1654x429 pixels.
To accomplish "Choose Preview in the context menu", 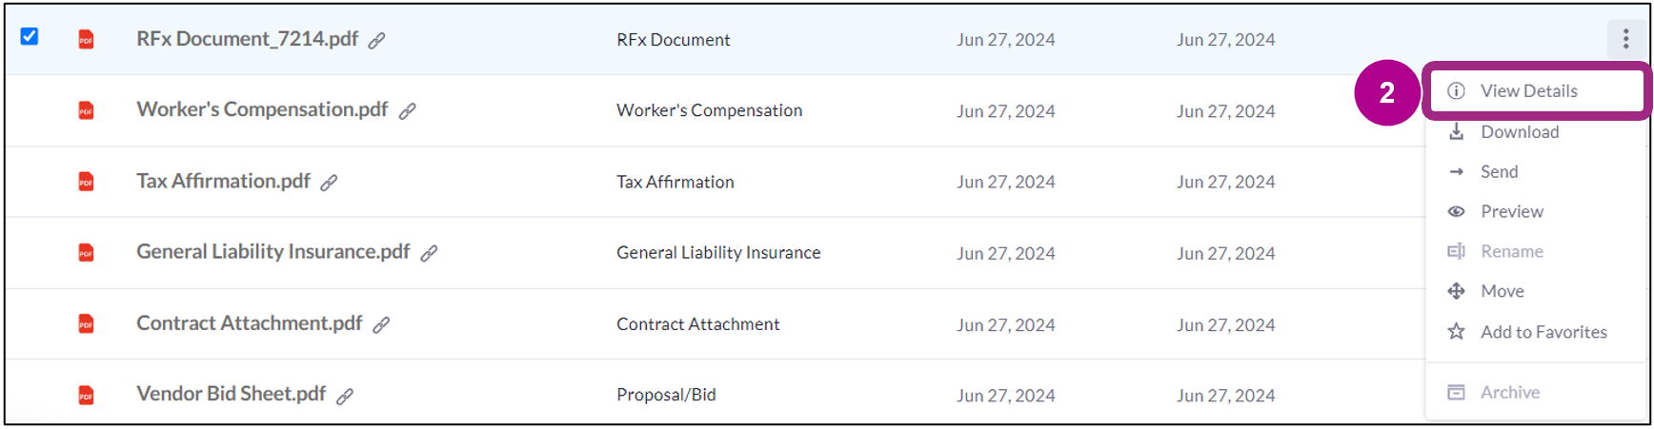I will click(x=1511, y=212).
